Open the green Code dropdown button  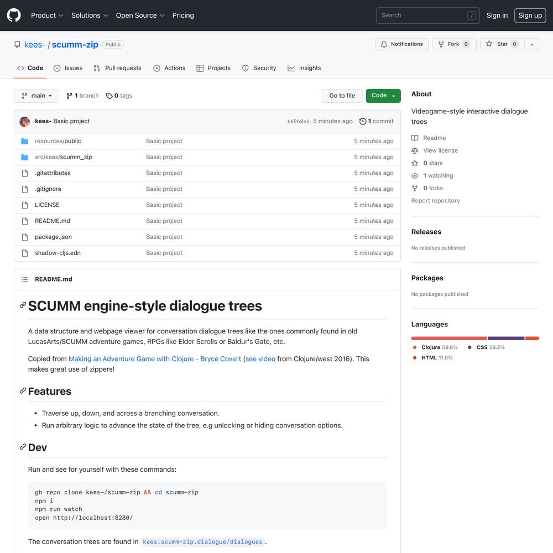point(383,96)
